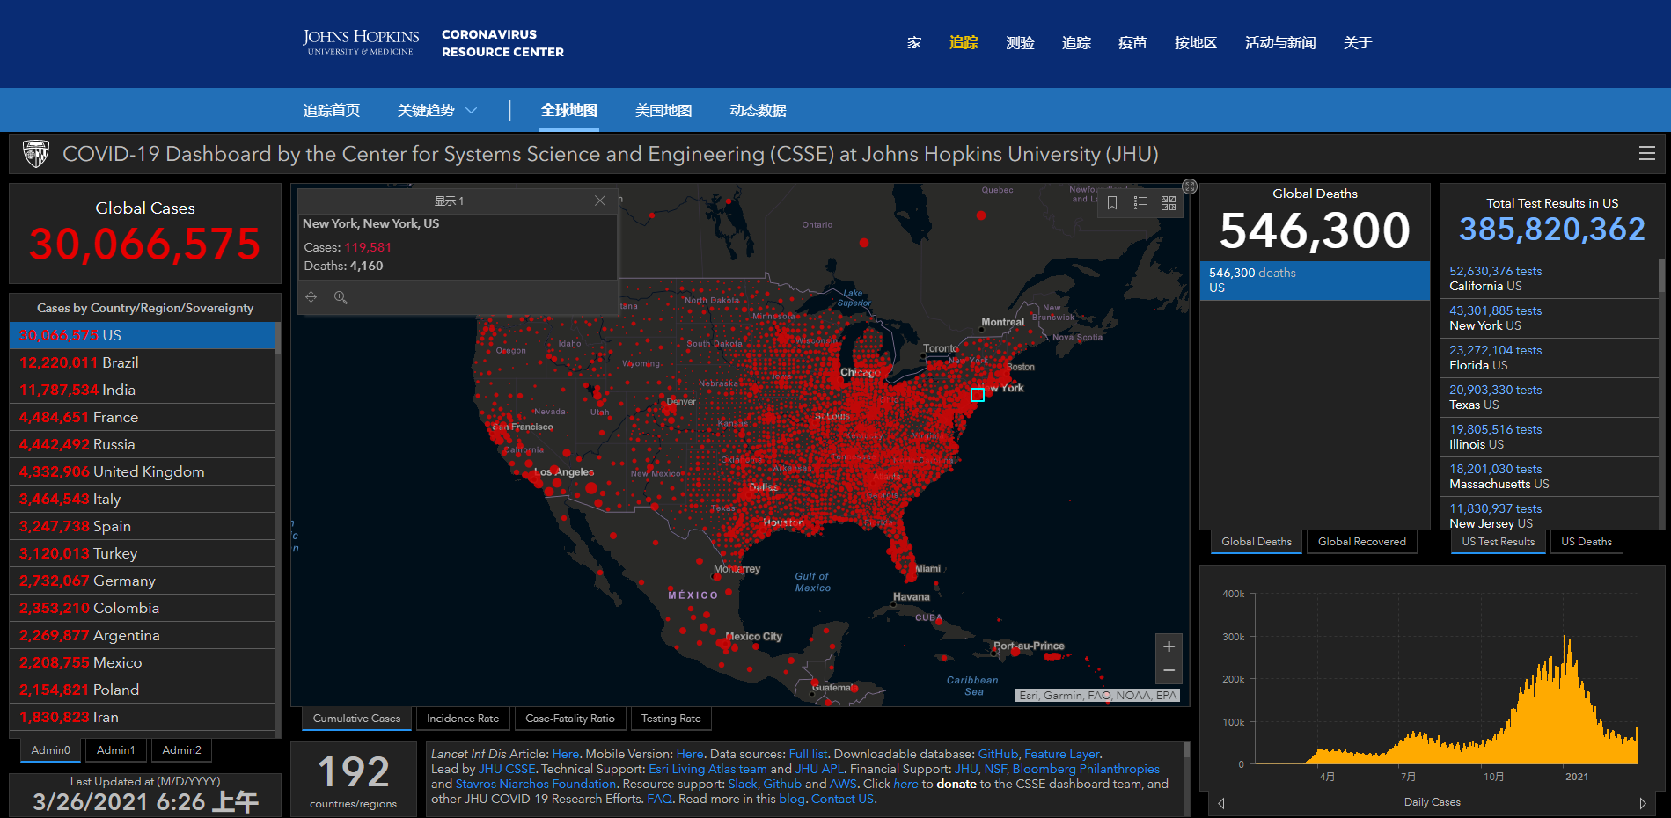Open the map legend list icon

pyautogui.click(x=1140, y=203)
